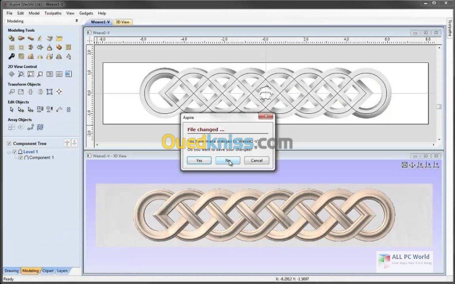Image resolution: width=455 pixels, height=284 pixels.
Task: Open the Layers tab
Action: (x=62, y=271)
